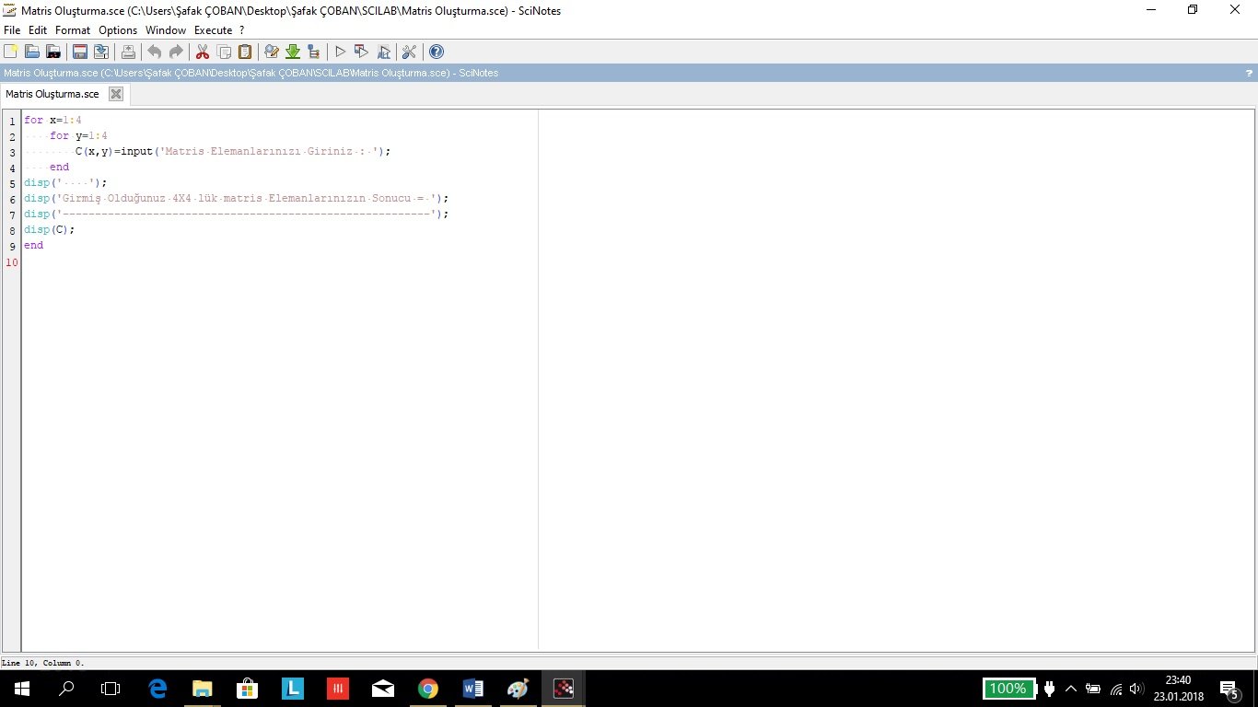Image resolution: width=1258 pixels, height=707 pixels.
Task: Open a file with the folder icon
Action: (x=32, y=52)
